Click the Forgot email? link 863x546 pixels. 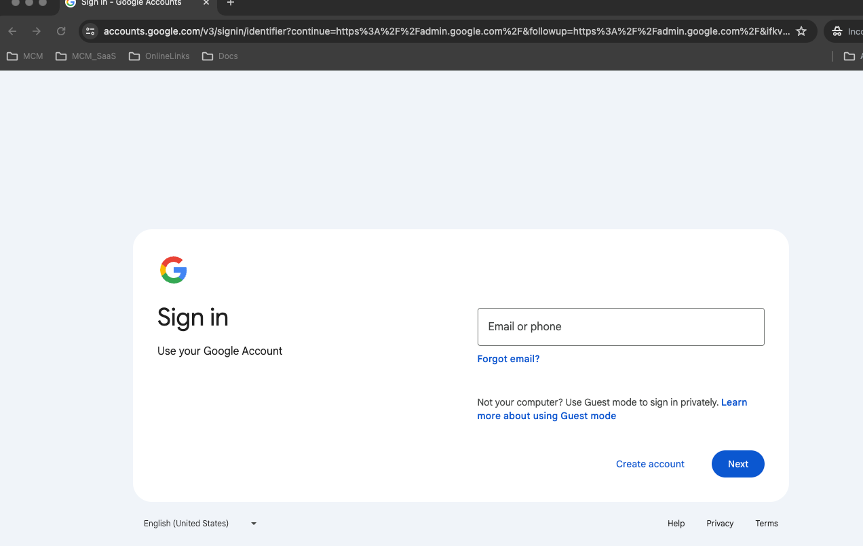coord(508,359)
